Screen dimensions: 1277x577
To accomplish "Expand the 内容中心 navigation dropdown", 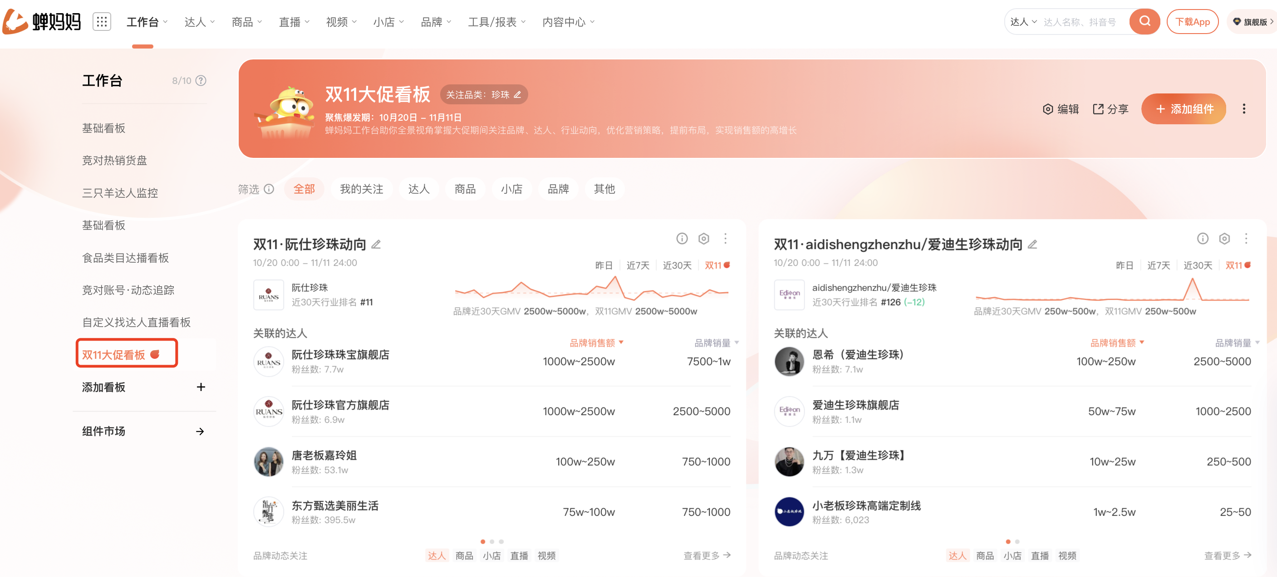I will coord(569,22).
